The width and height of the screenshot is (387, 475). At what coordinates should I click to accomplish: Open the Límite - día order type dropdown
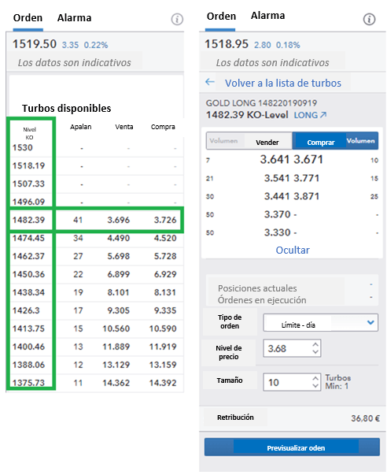pos(320,323)
